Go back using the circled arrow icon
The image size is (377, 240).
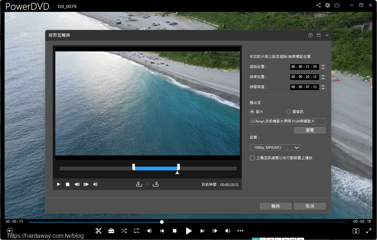(x=10, y=231)
